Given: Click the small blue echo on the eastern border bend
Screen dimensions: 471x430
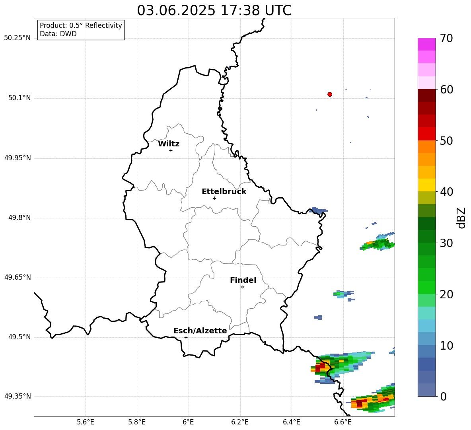Looking at the screenshot, I should pos(318,210).
